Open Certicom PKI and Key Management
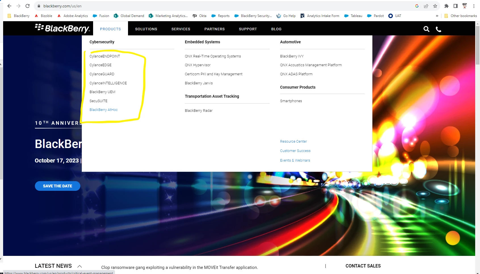 pyautogui.click(x=213, y=74)
